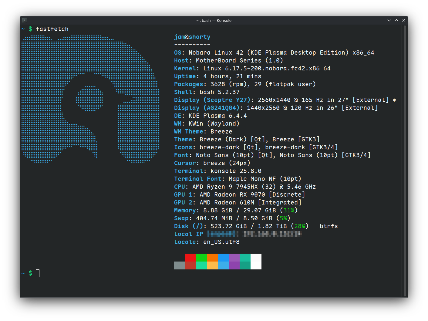Close the Konsole terminal window
The height and width of the screenshot is (321, 428).
click(x=404, y=20)
